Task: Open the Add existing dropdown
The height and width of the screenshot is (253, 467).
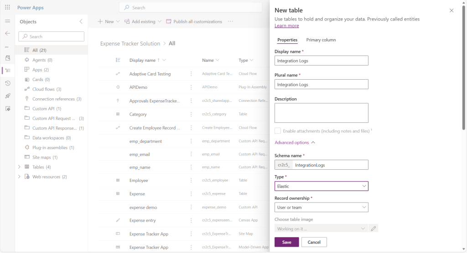Action: coord(143,21)
